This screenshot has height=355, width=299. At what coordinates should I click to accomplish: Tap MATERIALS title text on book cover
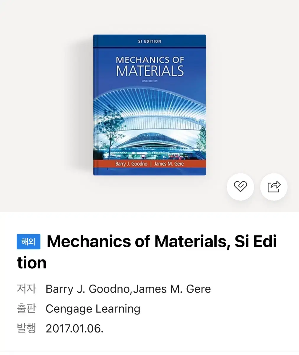click(150, 71)
